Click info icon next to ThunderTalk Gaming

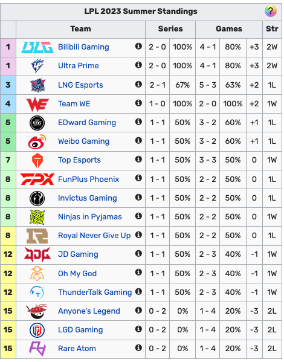pos(138,291)
